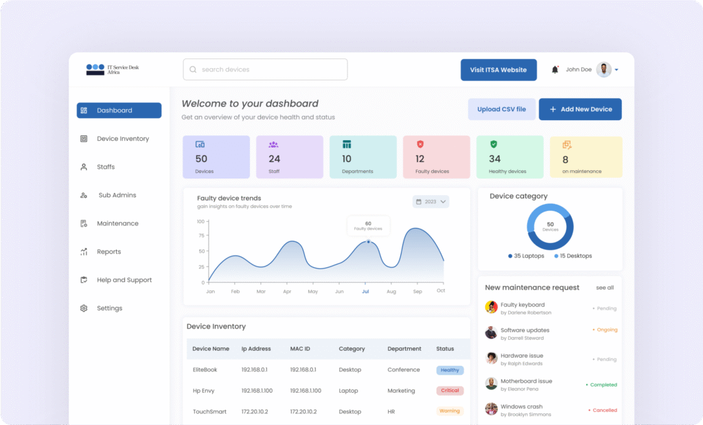Click the Settings gear icon
Viewport: 703px width, 425px height.
pyautogui.click(x=84, y=308)
